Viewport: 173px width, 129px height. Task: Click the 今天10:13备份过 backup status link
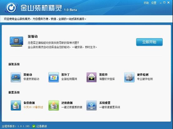tap(33, 107)
